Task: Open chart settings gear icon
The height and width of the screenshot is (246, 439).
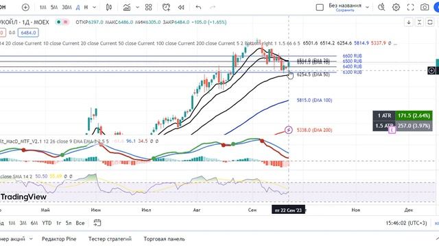Action: [396, 8]
